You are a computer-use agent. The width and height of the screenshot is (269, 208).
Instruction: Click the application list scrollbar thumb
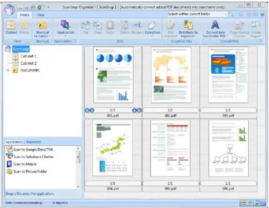click(x=78, y=157)
